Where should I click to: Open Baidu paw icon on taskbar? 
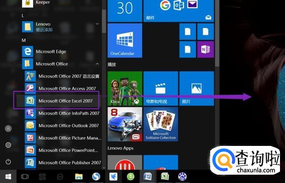[x=182, y=176]
